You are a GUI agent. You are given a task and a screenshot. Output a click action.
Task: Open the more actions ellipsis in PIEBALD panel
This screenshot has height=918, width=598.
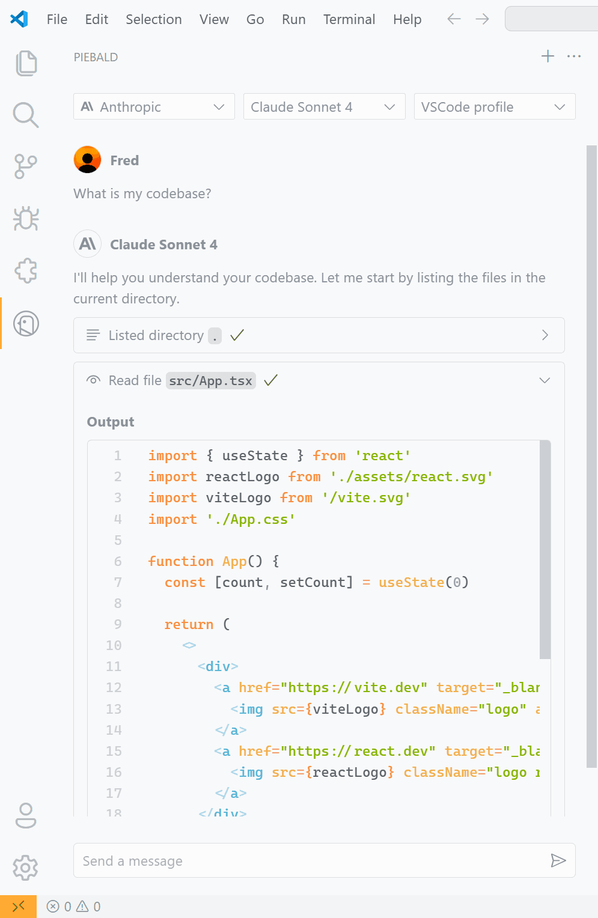574,56
